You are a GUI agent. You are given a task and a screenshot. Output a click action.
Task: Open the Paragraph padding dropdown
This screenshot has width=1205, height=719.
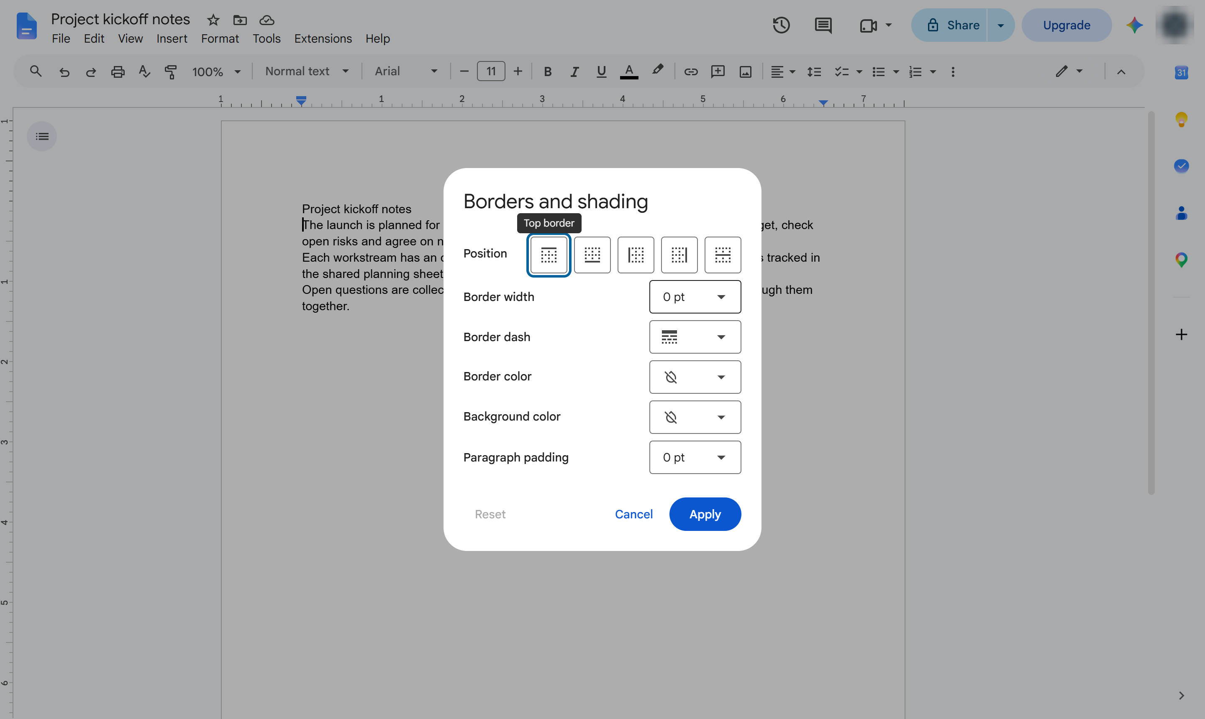(695, 457)
